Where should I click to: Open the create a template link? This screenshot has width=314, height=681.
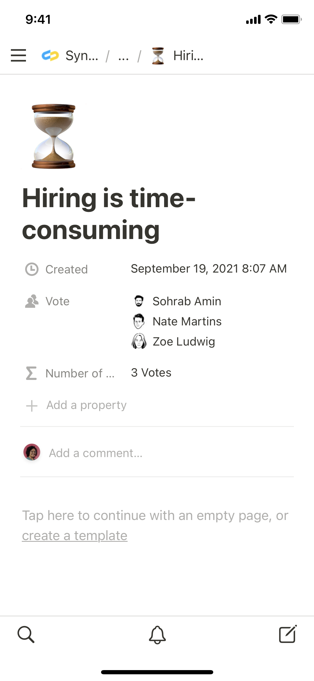tap(75, 536)
